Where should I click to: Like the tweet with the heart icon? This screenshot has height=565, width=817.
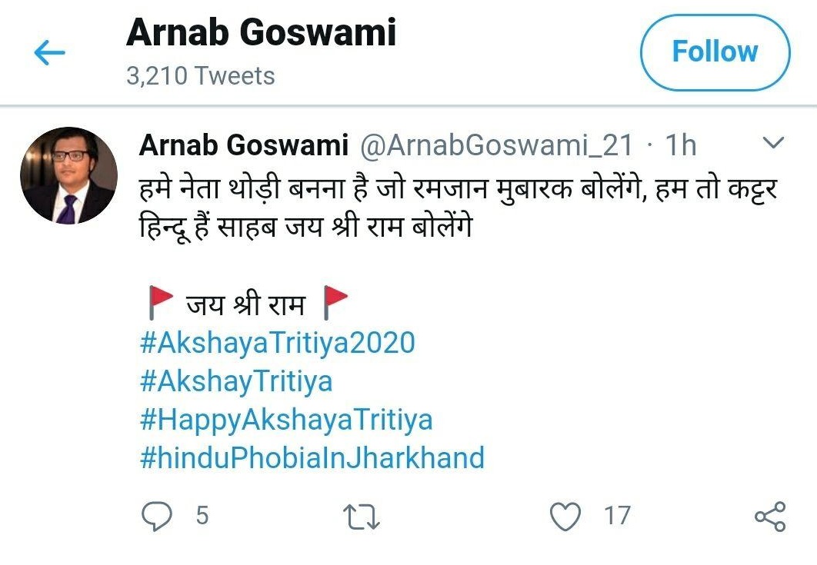point(566,517)
